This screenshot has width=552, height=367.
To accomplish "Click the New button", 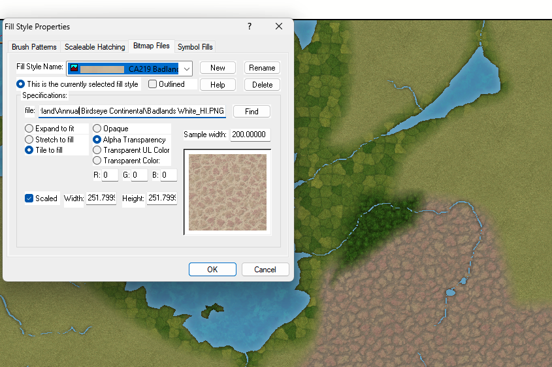I will (x=218, y=68).
